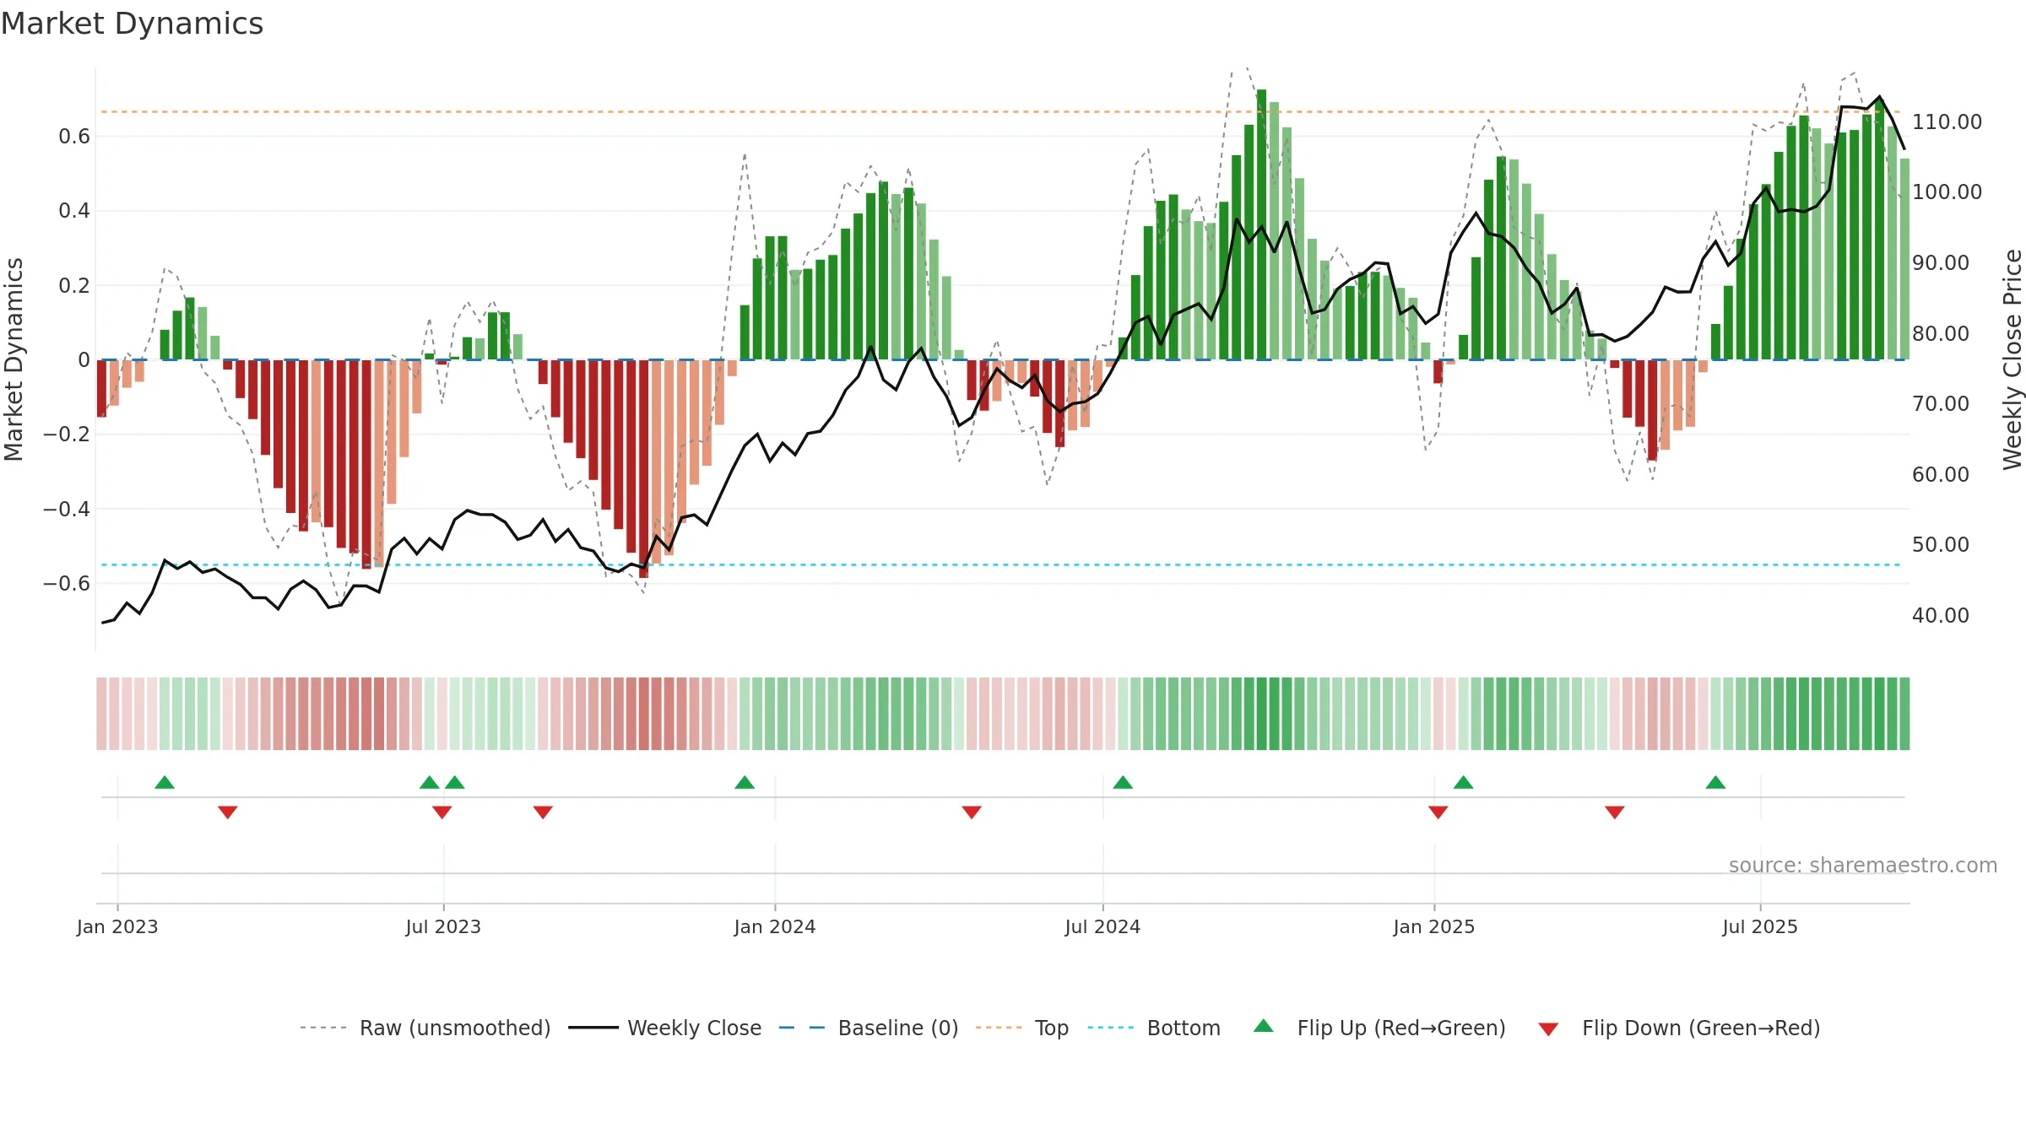Click the 110.00 price axis label
The image size is (2026, 1139).
point(1947,122)
